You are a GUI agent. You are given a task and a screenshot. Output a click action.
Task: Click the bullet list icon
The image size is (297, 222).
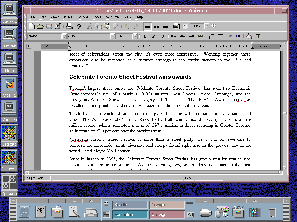221,36
